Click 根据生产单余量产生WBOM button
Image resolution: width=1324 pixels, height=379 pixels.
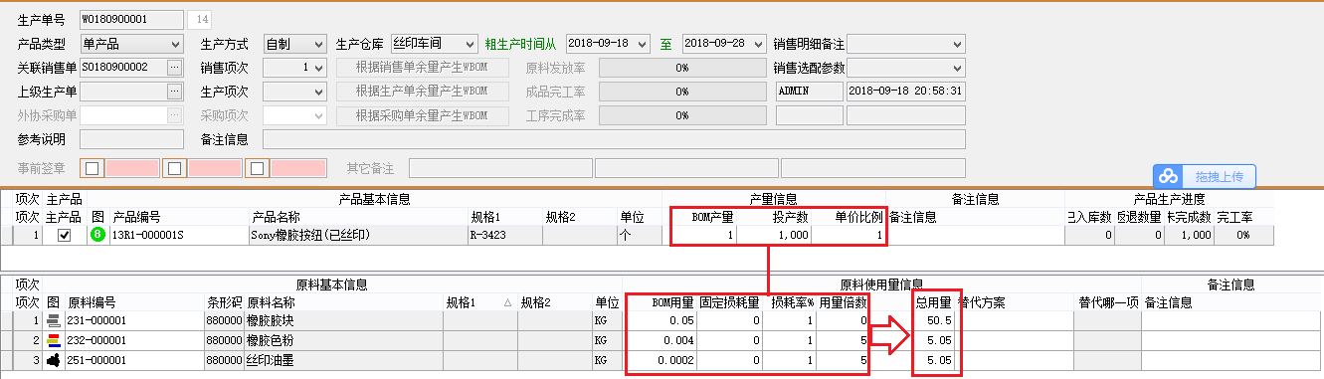[423, 92]
